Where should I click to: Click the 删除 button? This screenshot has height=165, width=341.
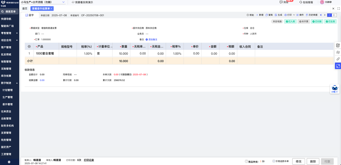click(x=313, y=161)
